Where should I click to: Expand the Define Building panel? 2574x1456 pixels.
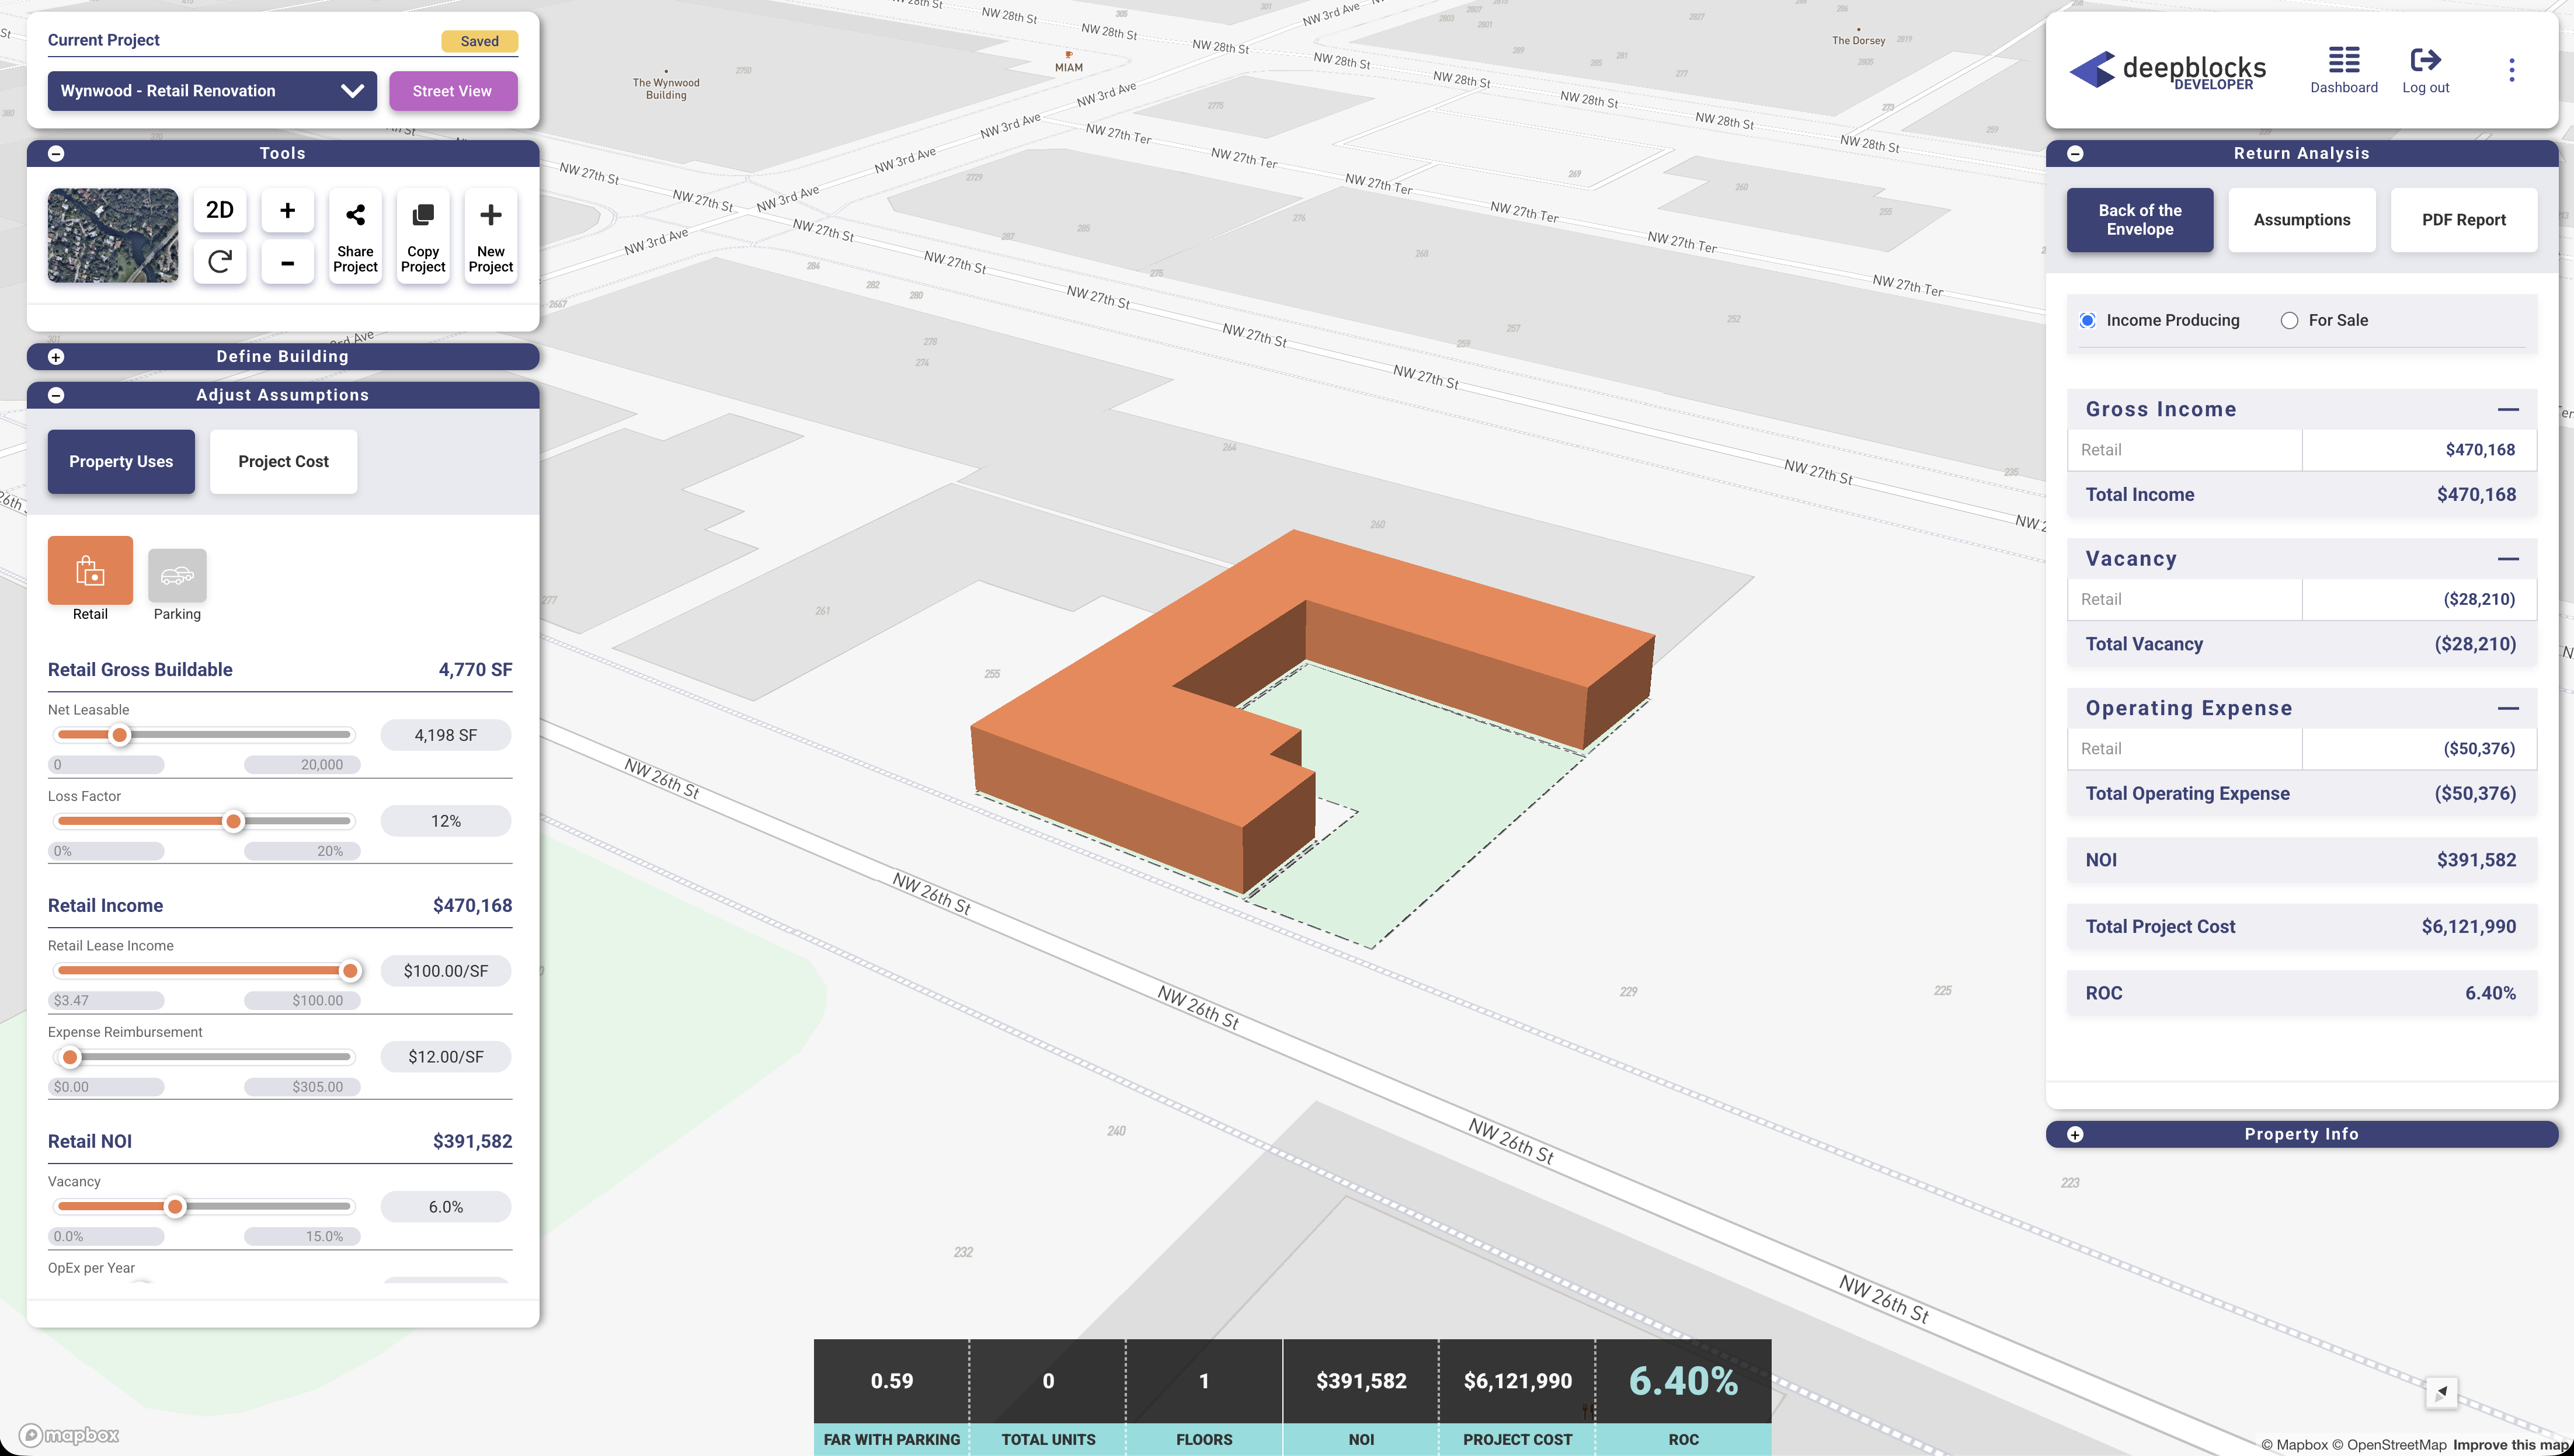tap(56, 357)
